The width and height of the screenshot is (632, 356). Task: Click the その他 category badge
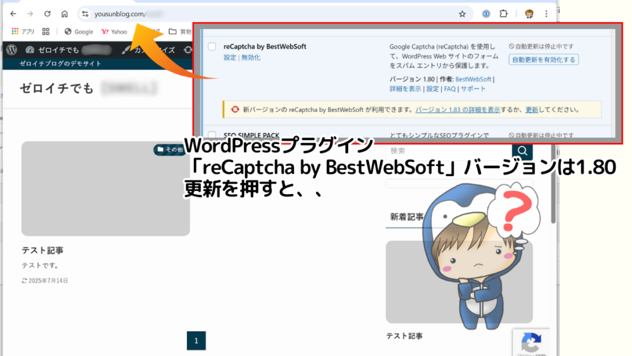click(x=169, y=150)
